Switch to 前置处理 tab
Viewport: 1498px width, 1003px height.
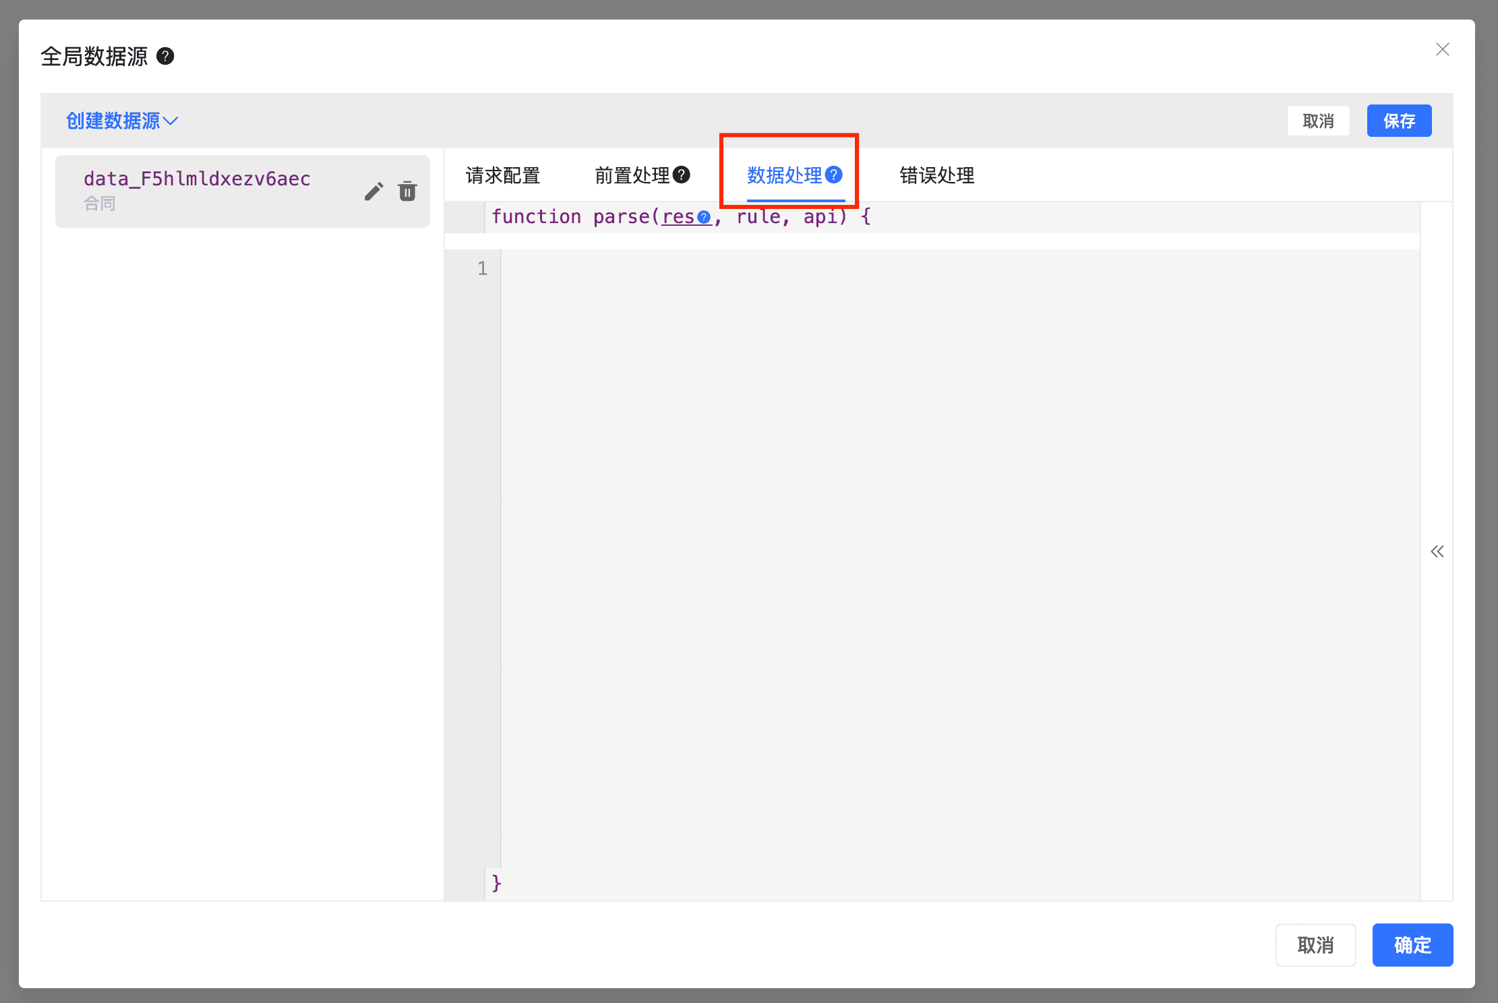click(x=632, y=175)
